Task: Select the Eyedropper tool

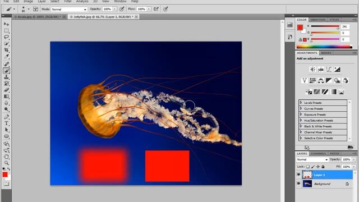Action: click(6, 56)
